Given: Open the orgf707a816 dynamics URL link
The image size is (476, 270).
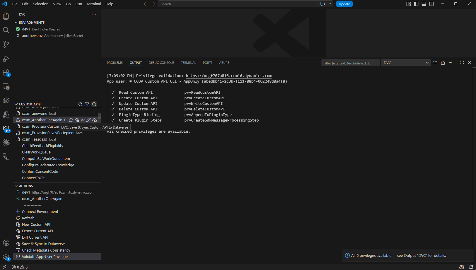Looking at the screenshot, I should click(x=228, y=76).
